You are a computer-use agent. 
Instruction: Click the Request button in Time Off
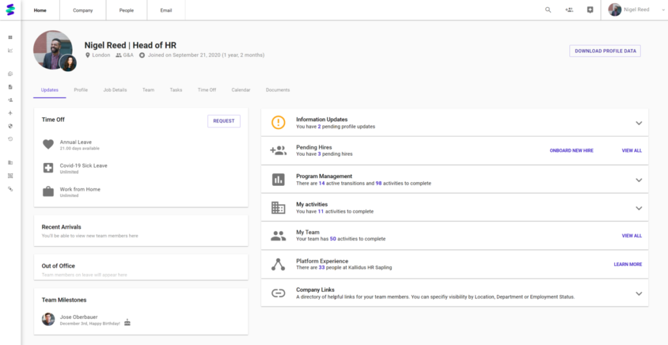click(x=224, y=121)
